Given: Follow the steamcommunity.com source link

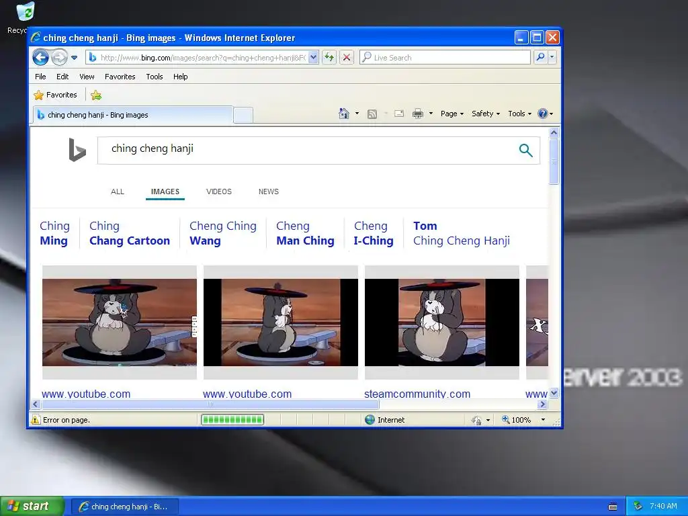Looking at the screenshot, I should [x=417, y=394].
